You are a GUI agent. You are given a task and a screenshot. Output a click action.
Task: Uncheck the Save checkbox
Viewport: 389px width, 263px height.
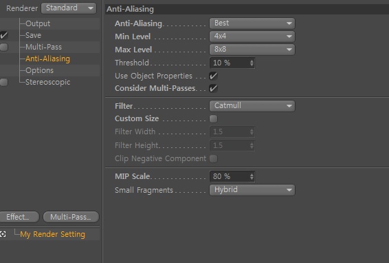point(3,35)
